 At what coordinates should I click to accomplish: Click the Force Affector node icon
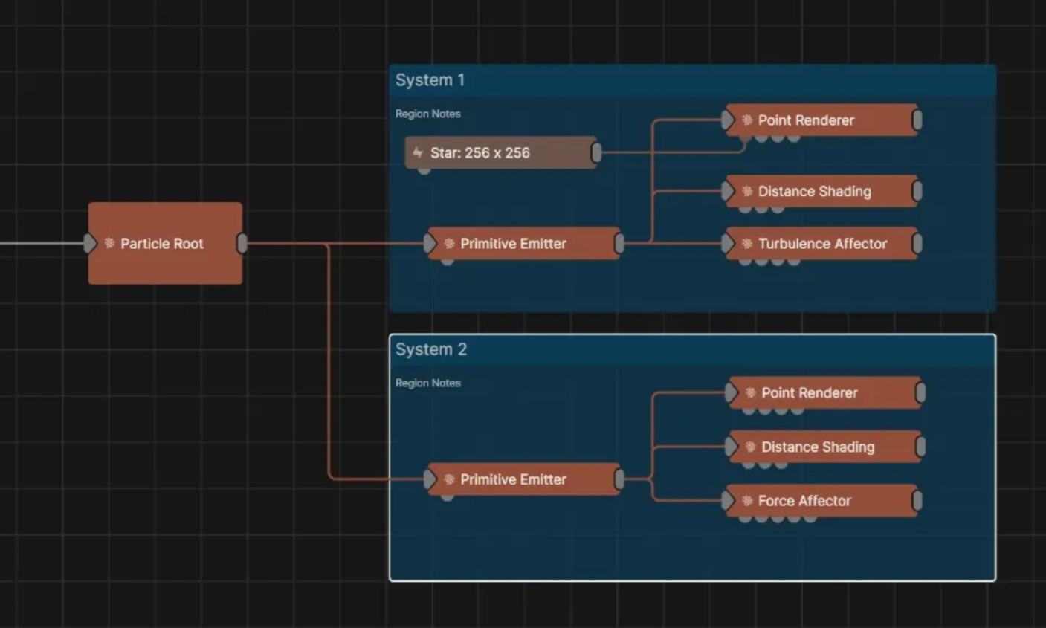pyautogui.click(x=747, y=501)
